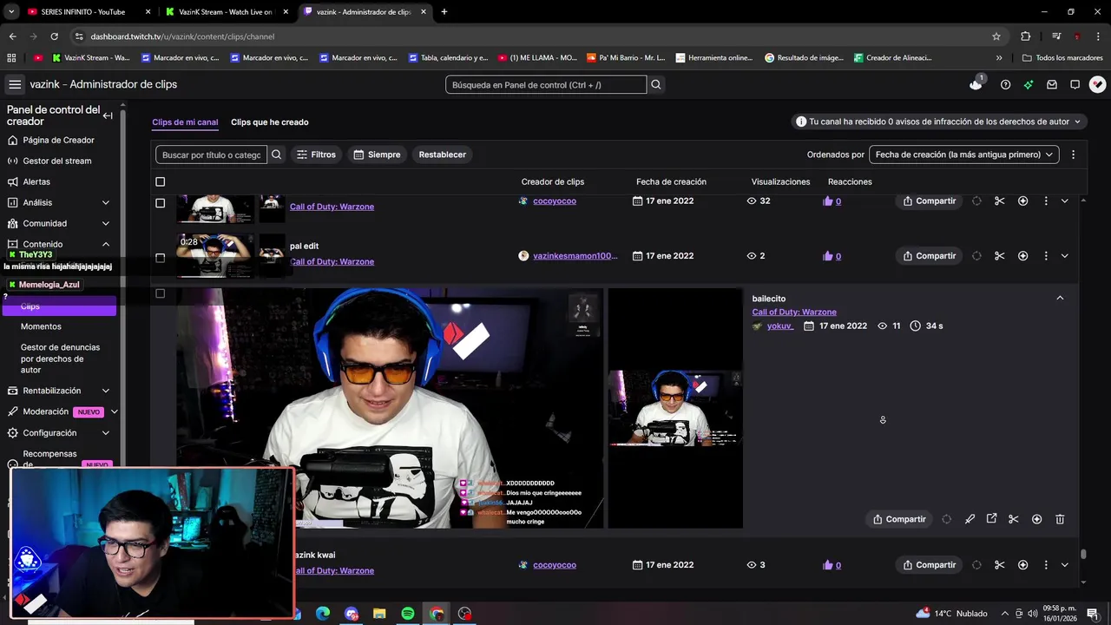Viewport: 1111px width, 625px height.
Task: Delete the bailecito clip with trash icon
Action: [x=1060, y=519]
